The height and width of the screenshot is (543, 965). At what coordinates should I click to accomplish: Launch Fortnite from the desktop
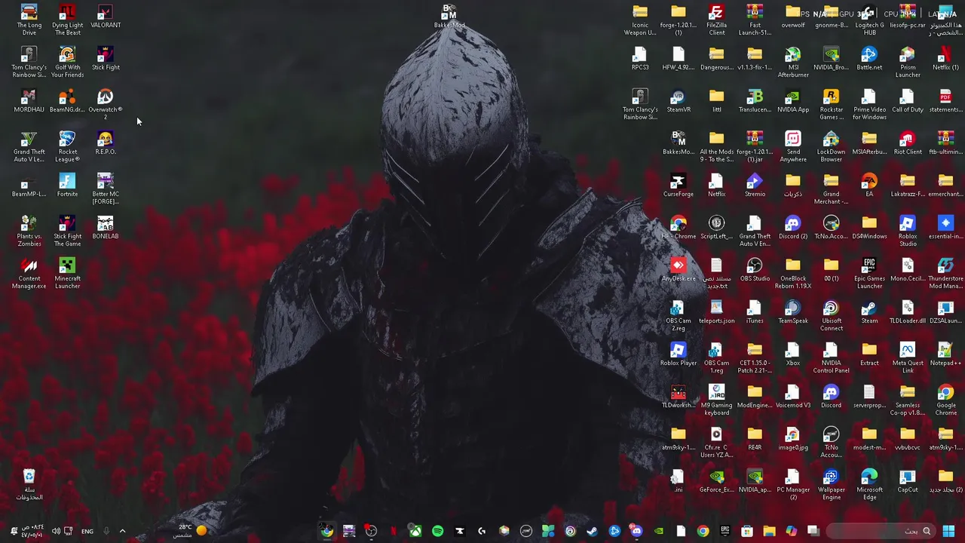[x=67, y=186]
